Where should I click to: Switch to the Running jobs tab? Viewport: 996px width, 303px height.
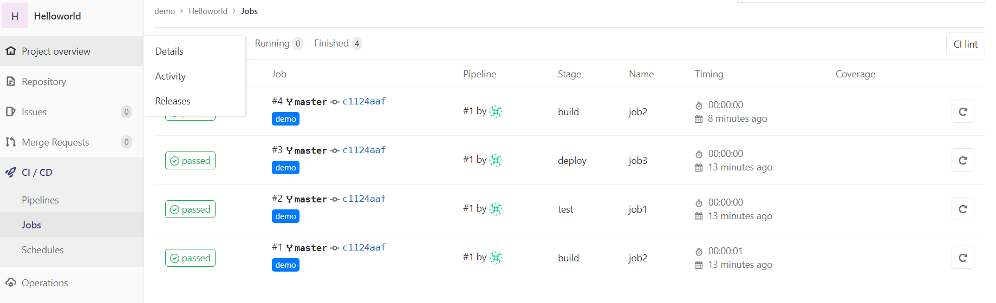278,43
